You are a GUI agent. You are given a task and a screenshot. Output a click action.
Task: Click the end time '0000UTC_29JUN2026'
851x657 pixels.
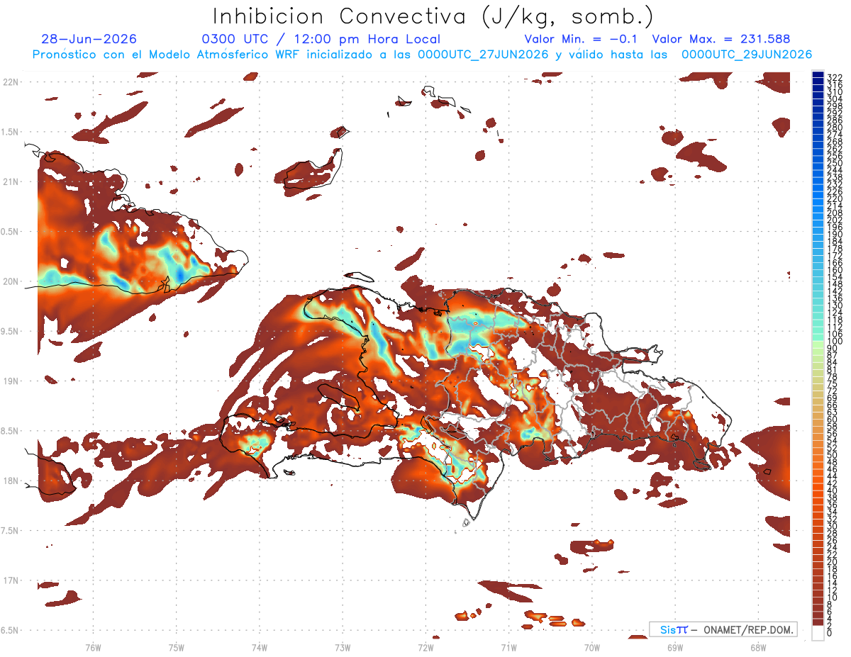[746, 55]
